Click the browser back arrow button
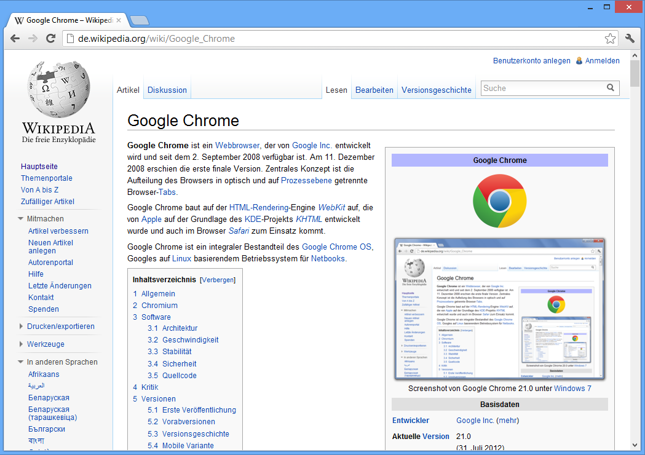 (x=15, y=39)
